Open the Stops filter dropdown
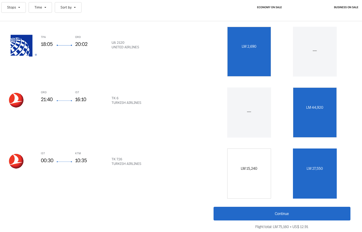 point(14,7)
